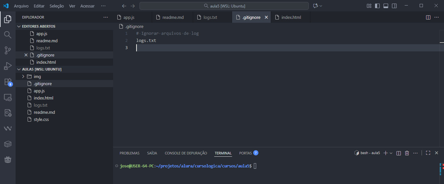Open the Arquivo menu

[21, 6]
